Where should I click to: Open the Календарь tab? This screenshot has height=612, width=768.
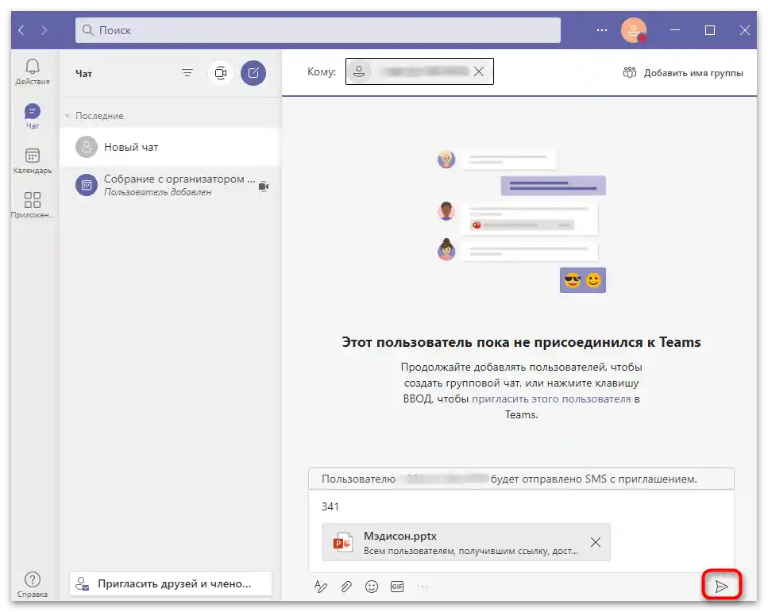33,161
